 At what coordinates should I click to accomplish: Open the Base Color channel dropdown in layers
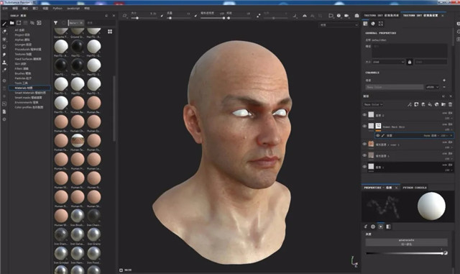click(373, 104)
